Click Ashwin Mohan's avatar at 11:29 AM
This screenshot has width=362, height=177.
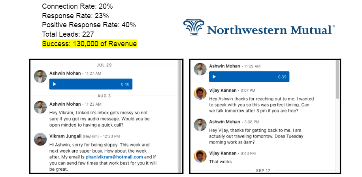tap(200, 69)
